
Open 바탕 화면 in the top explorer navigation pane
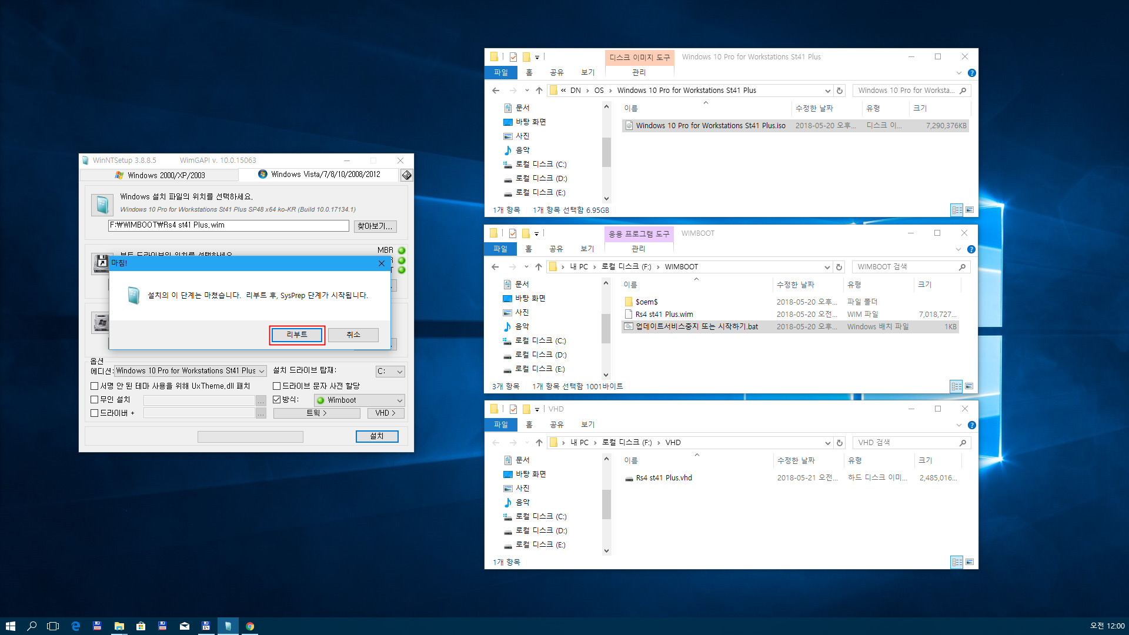coord(525,122)
